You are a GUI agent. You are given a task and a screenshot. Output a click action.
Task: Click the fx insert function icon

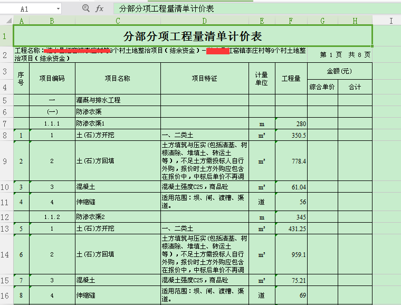tap(100, 9)
